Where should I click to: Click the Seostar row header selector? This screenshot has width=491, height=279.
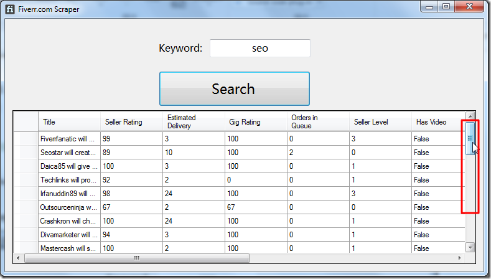(x=26, y=153)
